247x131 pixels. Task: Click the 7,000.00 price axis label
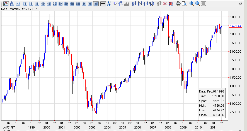(x=235, y=34)
